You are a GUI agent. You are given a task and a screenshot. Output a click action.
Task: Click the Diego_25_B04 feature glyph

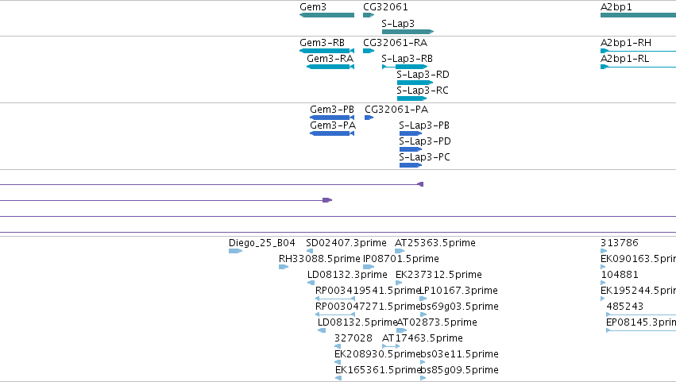235,252
